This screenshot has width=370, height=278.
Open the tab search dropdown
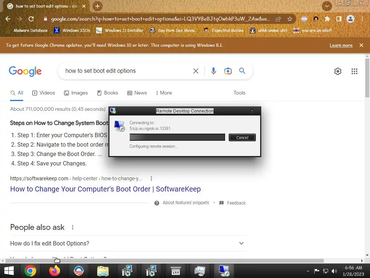[327, 6]
